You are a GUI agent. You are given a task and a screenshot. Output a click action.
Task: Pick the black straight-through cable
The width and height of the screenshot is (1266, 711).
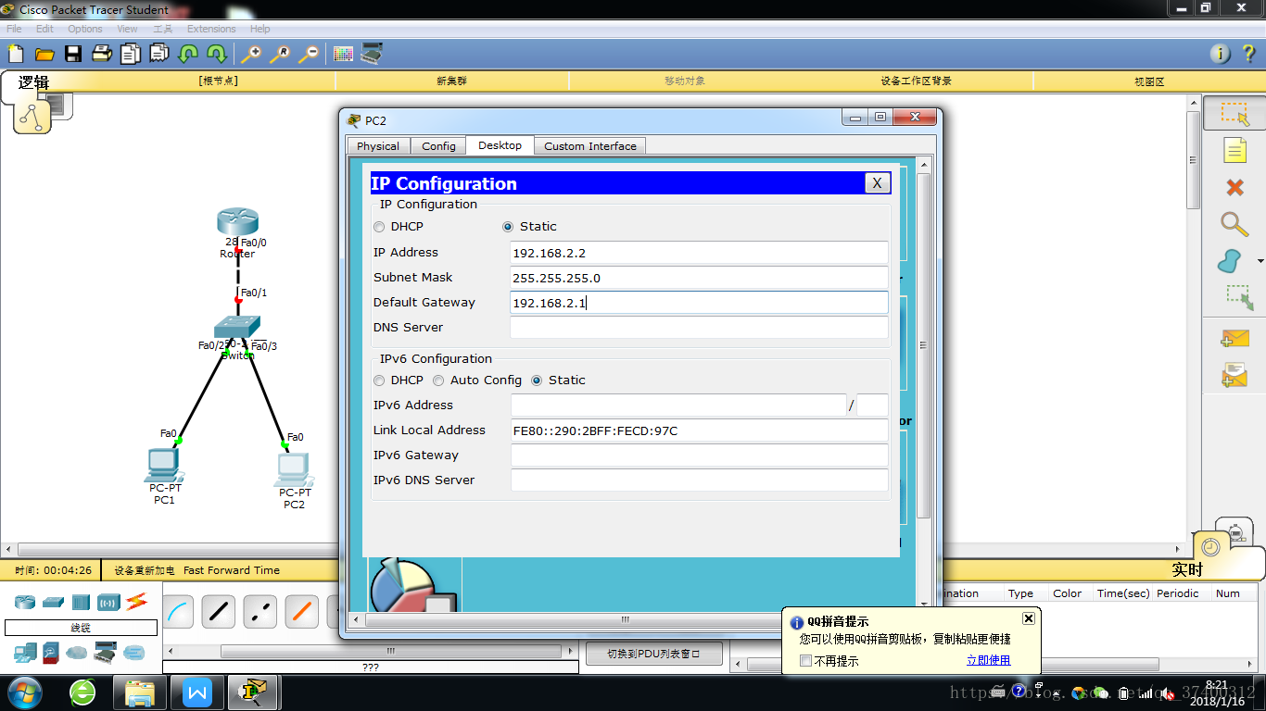pyautogui.click(x=220, y=612)
